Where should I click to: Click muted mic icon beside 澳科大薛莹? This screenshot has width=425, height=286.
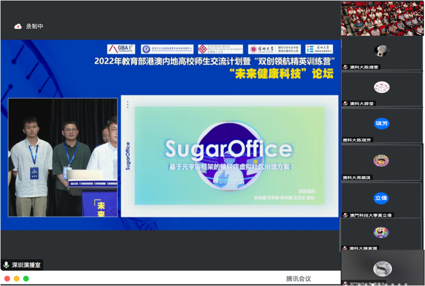point(345,104)
